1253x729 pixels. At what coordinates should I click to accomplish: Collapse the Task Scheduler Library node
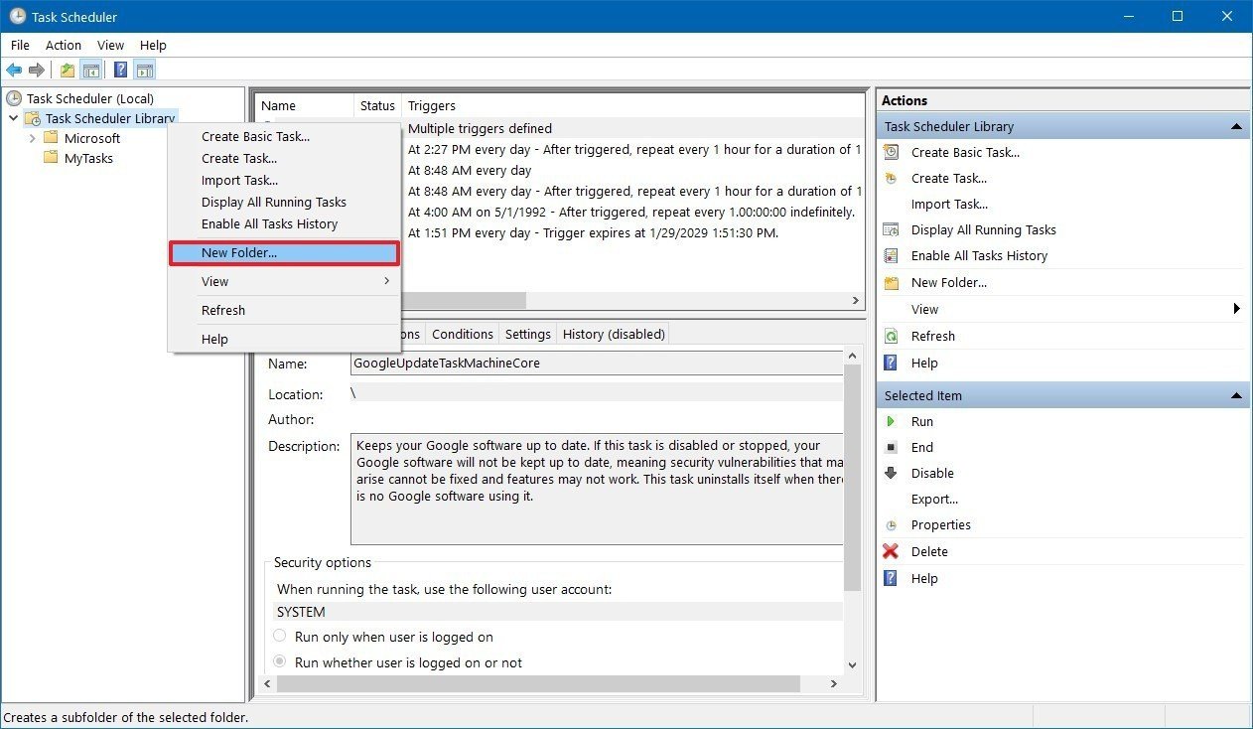click(x=13, y=118)
